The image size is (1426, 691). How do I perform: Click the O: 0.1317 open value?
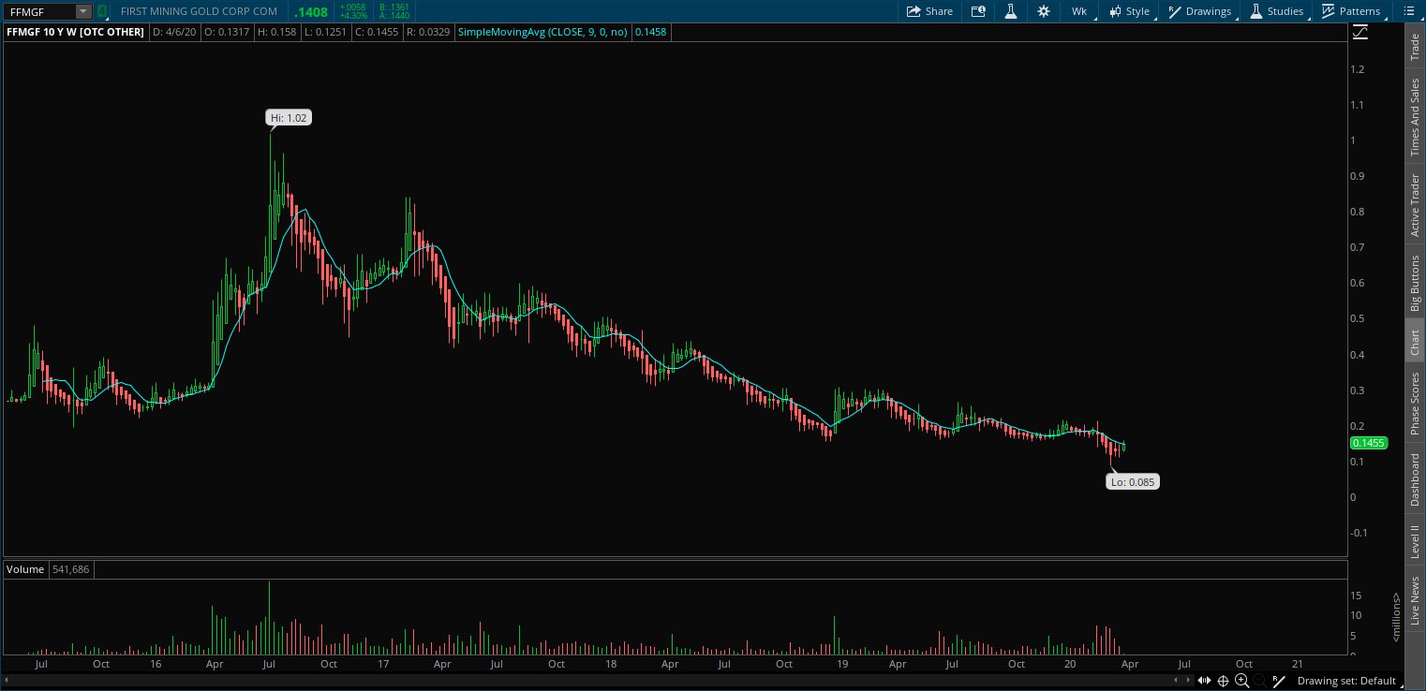pyautogui.click(x=228, y=32)
